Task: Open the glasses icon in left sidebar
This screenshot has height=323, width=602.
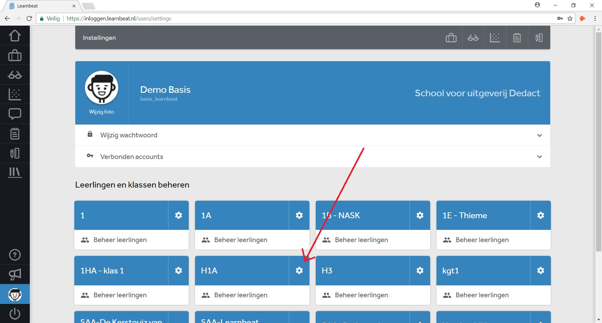Action: (x=15, y=75)
